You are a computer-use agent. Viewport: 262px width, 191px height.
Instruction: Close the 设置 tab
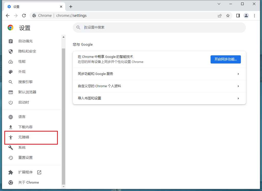61,7
